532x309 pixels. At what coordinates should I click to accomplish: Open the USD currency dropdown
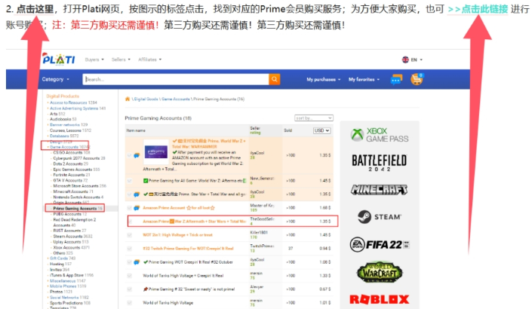(321, 130)
